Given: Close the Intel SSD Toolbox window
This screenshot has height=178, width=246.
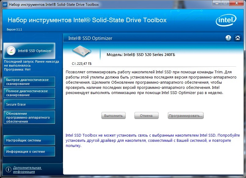Looking at the screenshot, I should coord(237,3).
